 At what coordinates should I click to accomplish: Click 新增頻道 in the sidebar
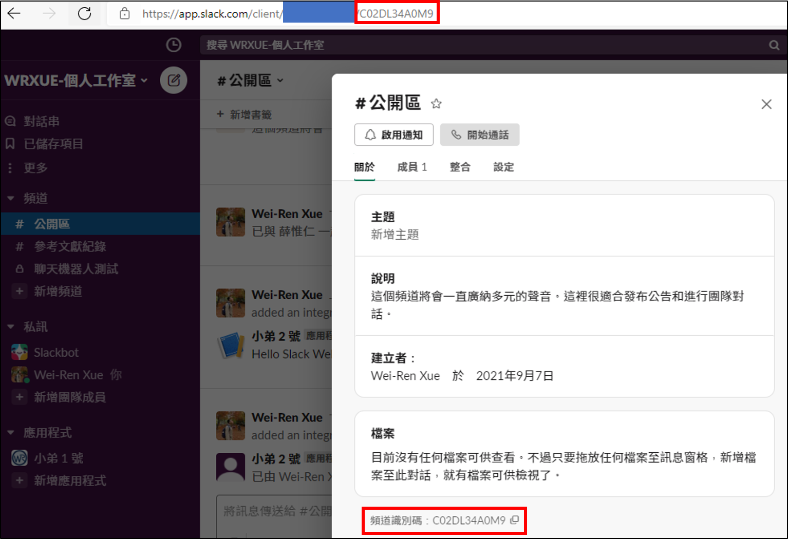58,291
